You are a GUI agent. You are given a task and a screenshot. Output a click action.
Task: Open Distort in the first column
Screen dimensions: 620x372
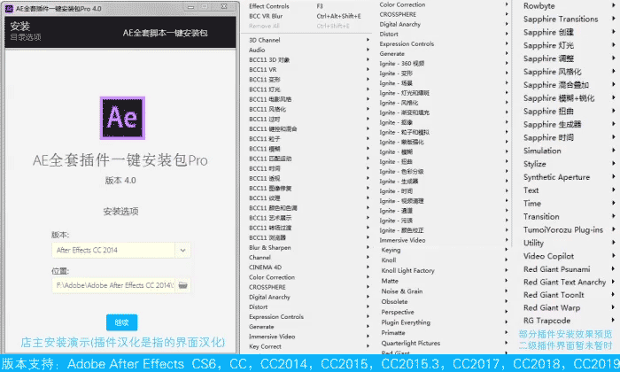click(258, 306)
